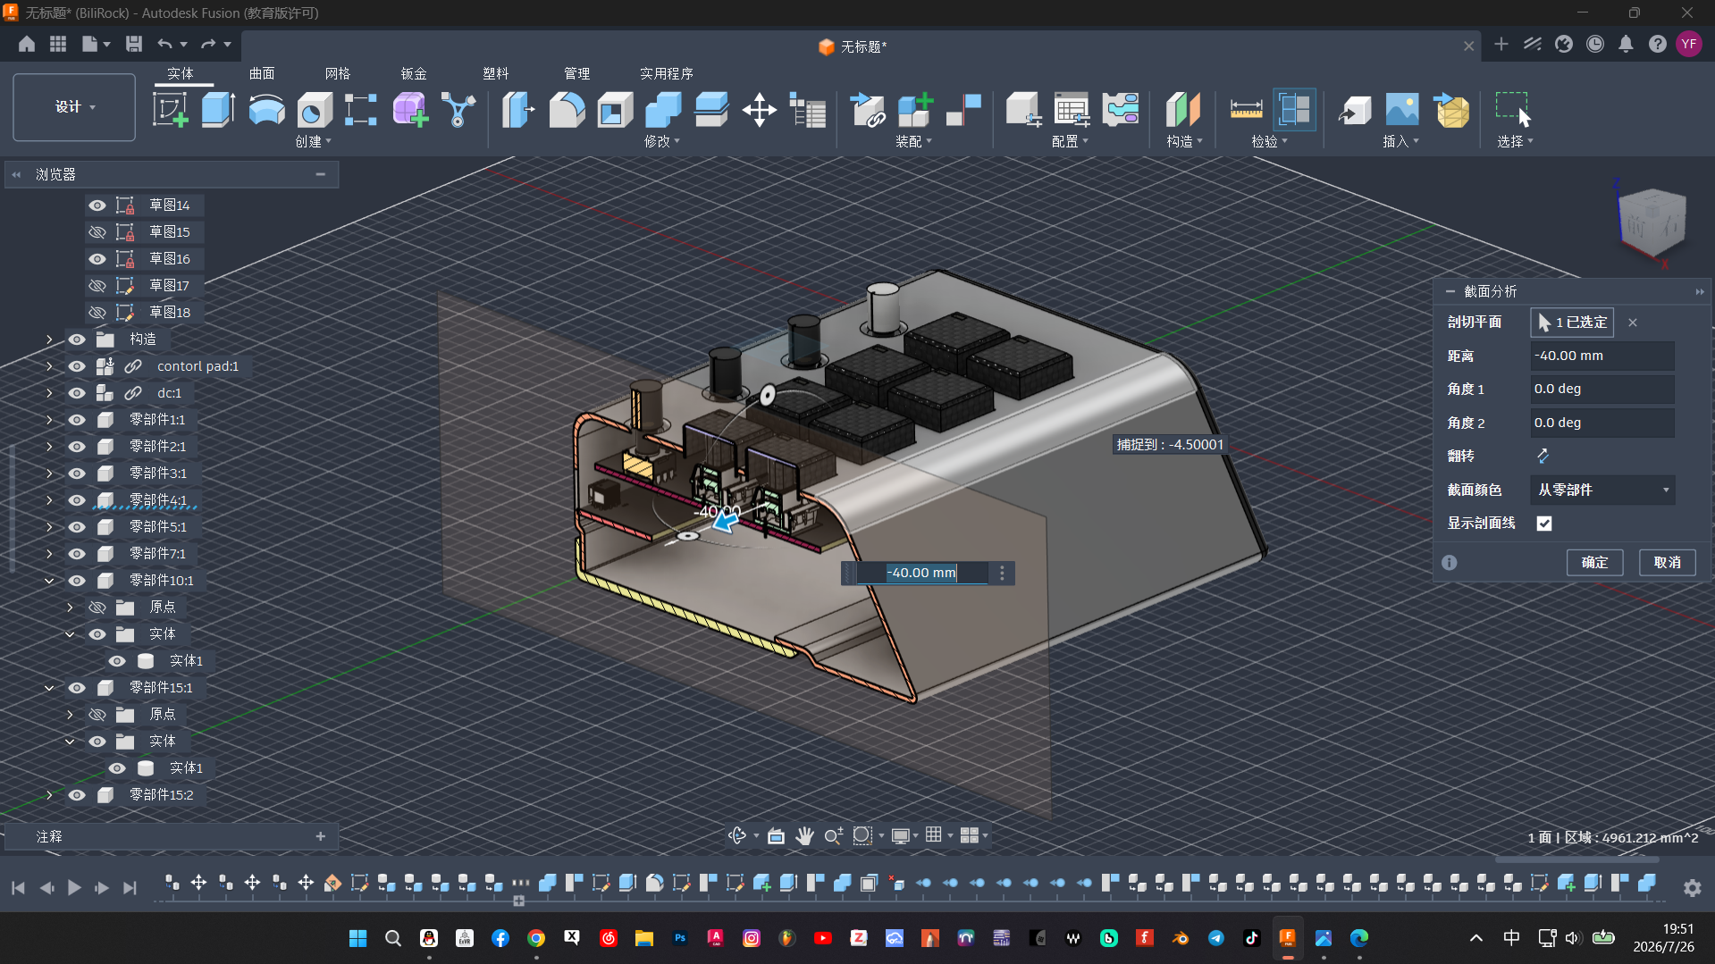Image resolution: width=1715 pixels, height=964 pixels.
Task: Open the 截面颜色 dropdown
Action: [1603, 490]
